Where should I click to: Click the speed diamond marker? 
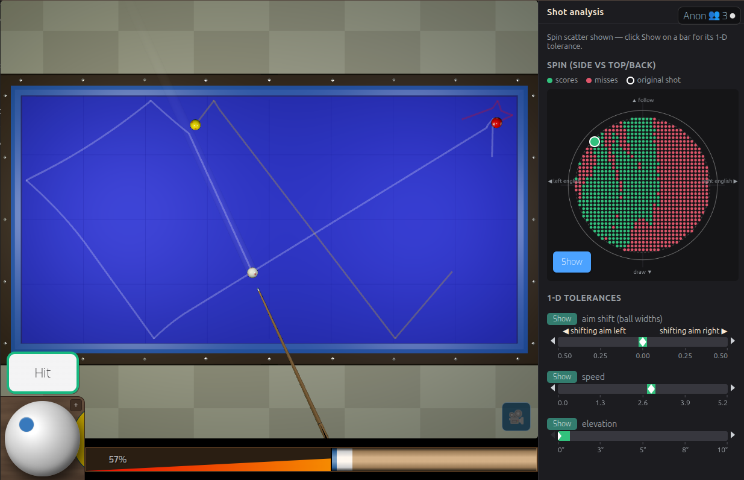[x=651, y=389]
